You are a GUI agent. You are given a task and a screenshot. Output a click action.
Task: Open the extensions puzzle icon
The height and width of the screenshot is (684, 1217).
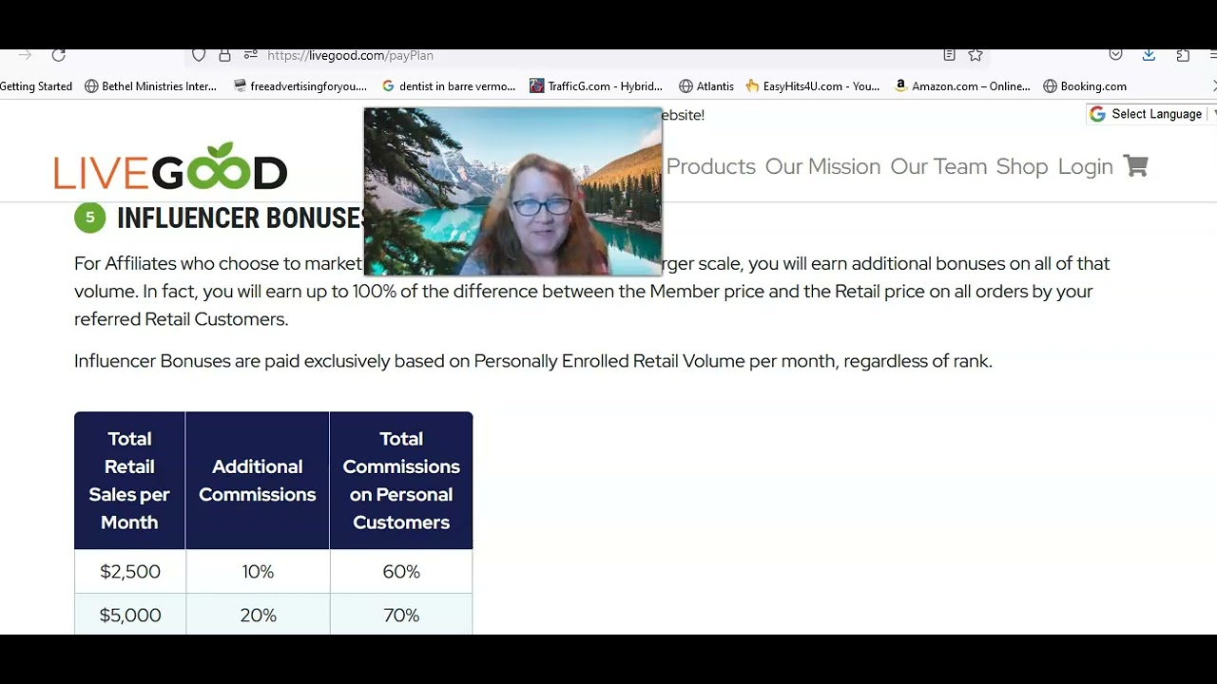coord(1183,55)
